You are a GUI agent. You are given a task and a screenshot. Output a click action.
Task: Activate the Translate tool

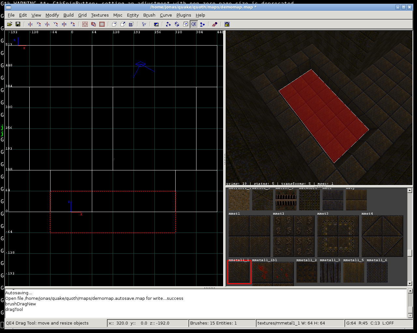pos(168,24)
